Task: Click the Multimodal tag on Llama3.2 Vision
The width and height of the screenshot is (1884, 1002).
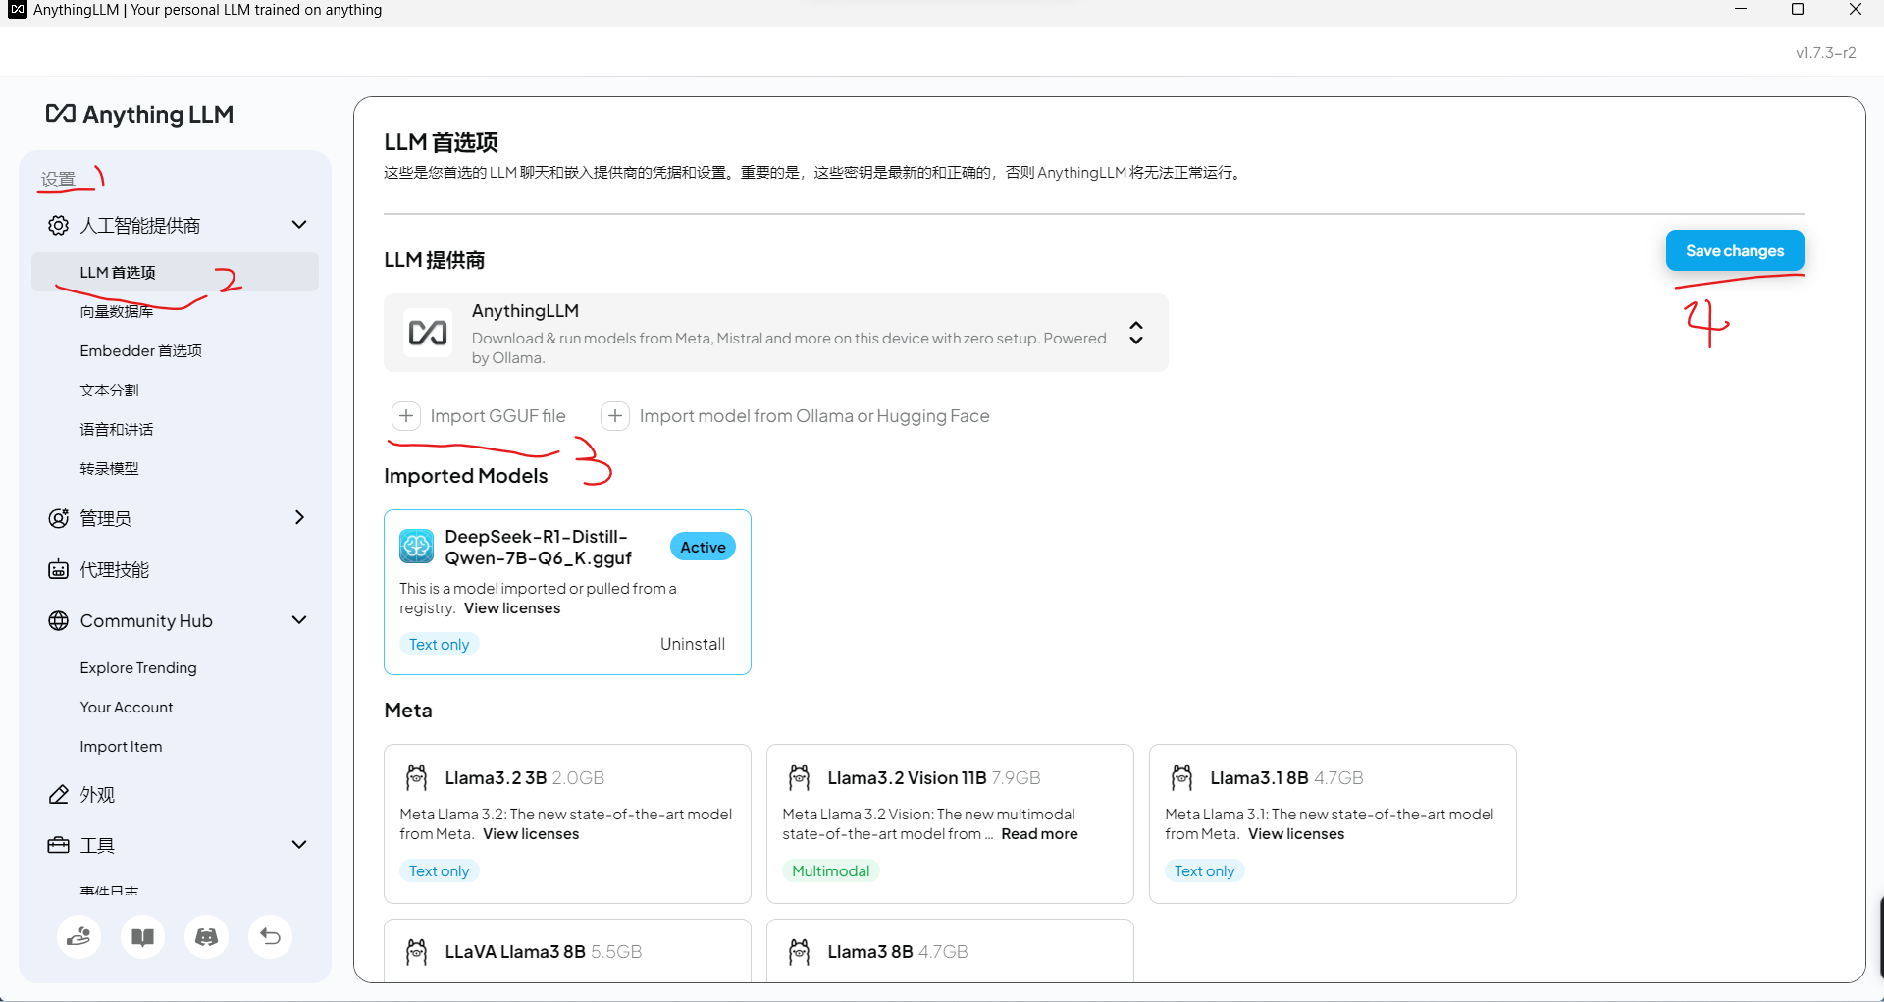Action: point(830,870)
